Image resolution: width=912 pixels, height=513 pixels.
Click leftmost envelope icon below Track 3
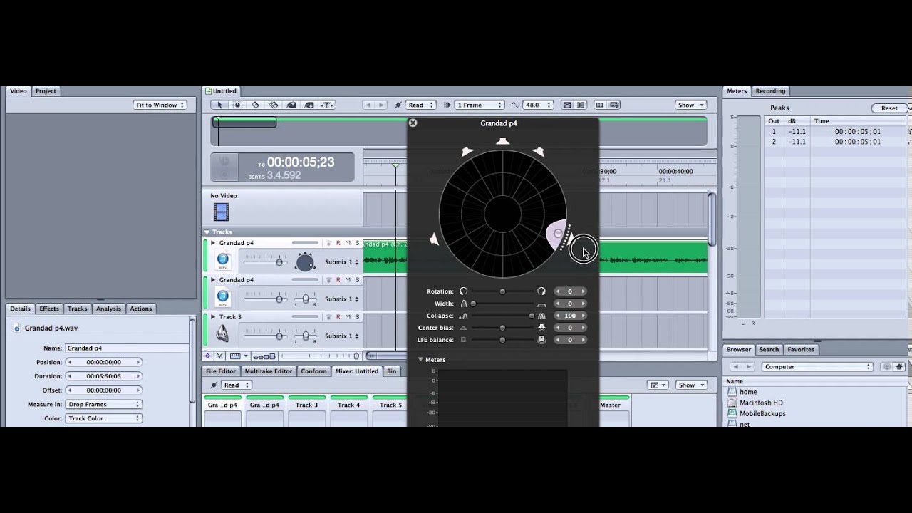pos(207,356)
